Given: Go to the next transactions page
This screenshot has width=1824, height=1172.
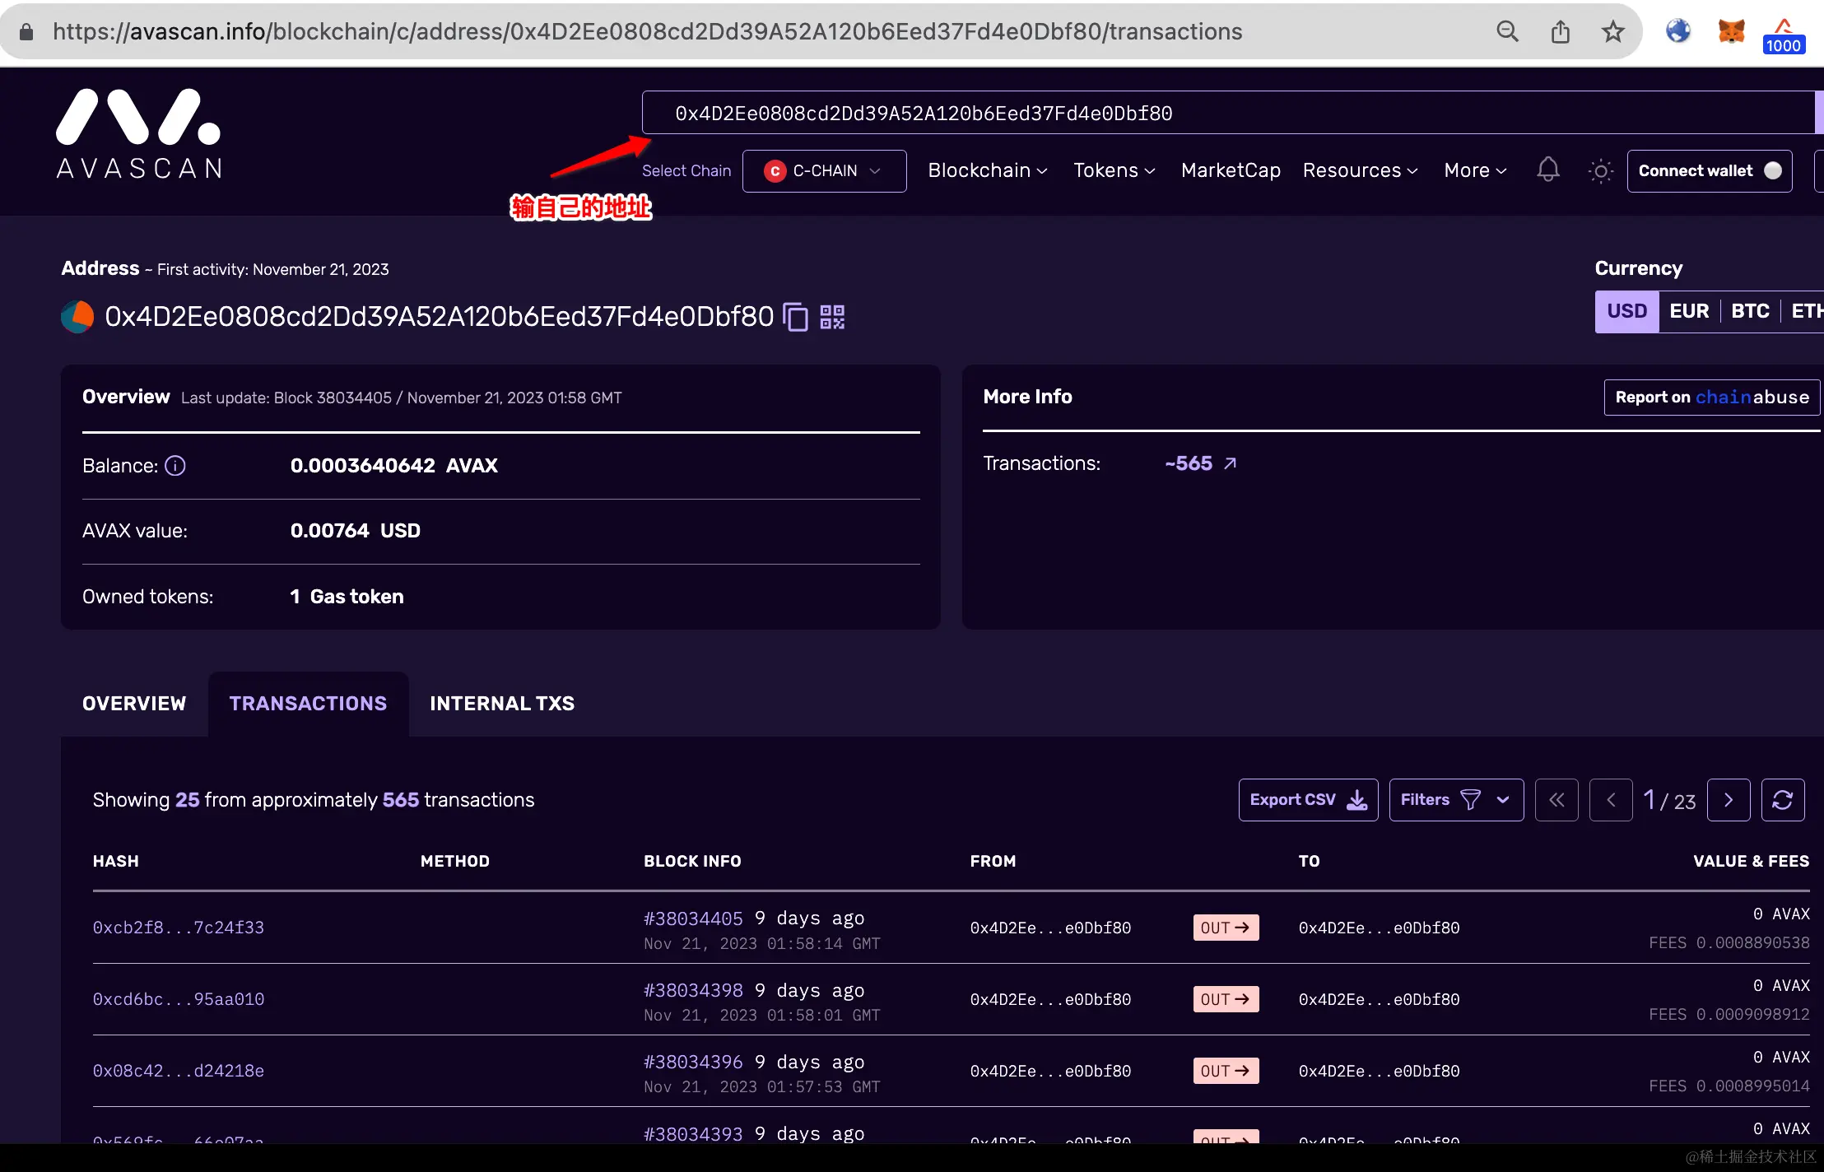Looking at the screenshot, I should (1728, 800).
